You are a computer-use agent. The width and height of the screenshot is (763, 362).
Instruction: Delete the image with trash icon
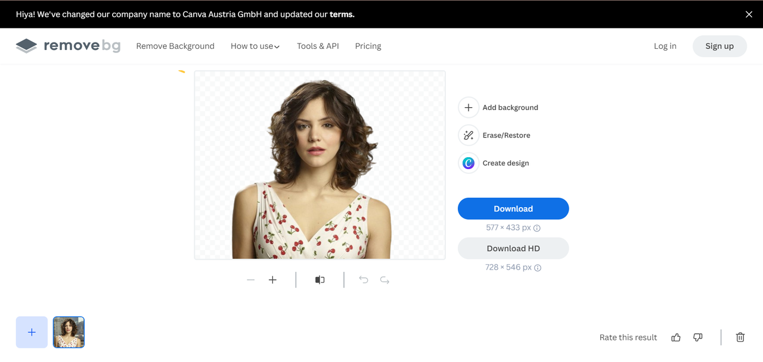740,338
